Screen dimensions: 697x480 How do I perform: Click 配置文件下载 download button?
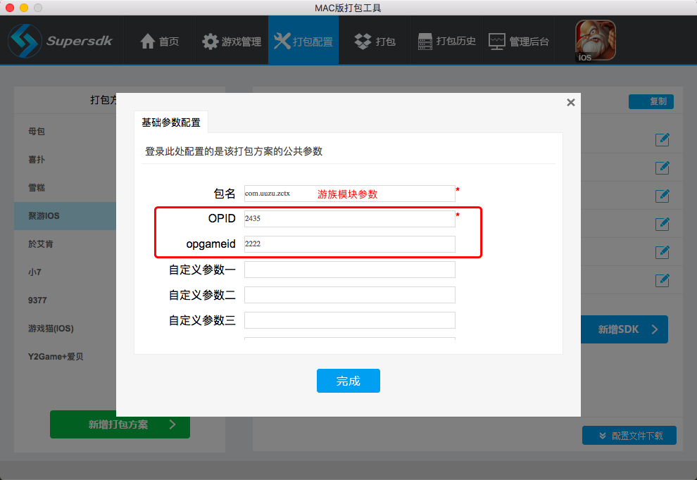coord(629,436)
